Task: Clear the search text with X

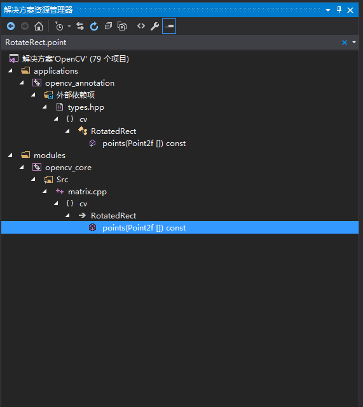Action: (x=345, y=43)
